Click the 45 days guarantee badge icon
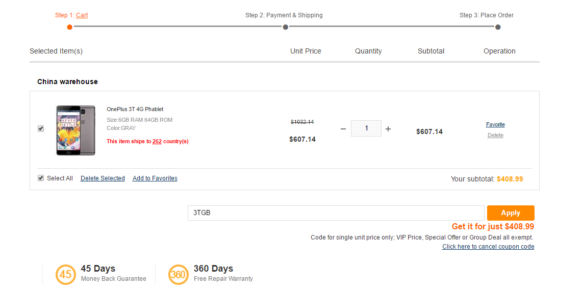 click(66, 275)
